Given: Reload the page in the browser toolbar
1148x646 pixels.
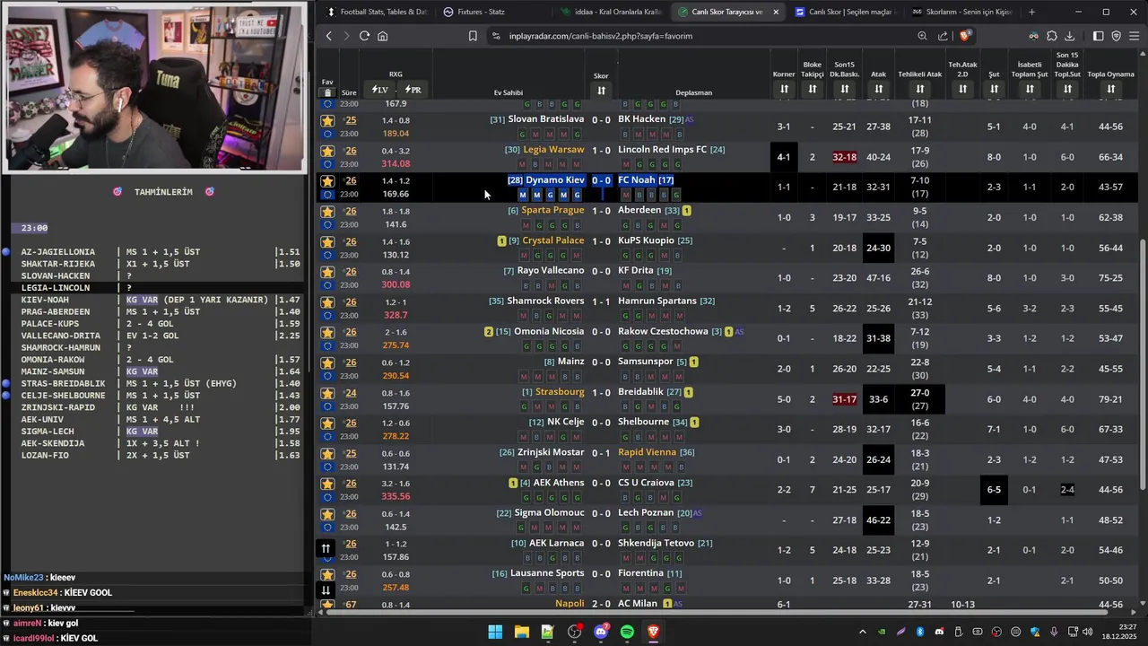Looking at the screenshot, I should pos(364,36).
